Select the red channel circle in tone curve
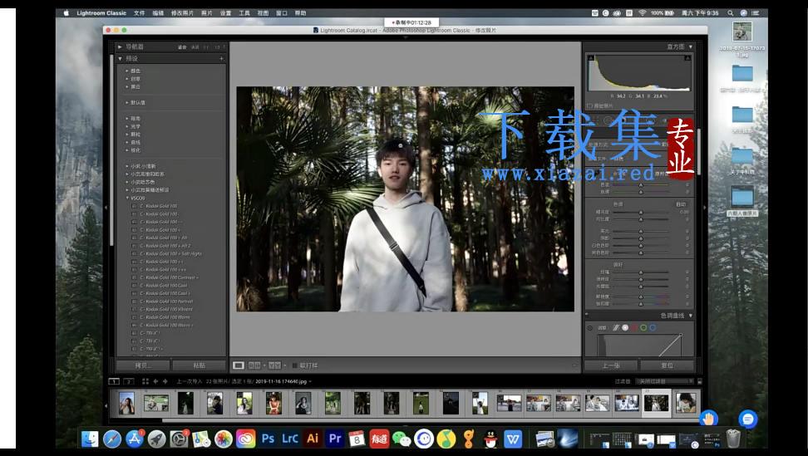 pyautogui.click(x=634, y=328)
